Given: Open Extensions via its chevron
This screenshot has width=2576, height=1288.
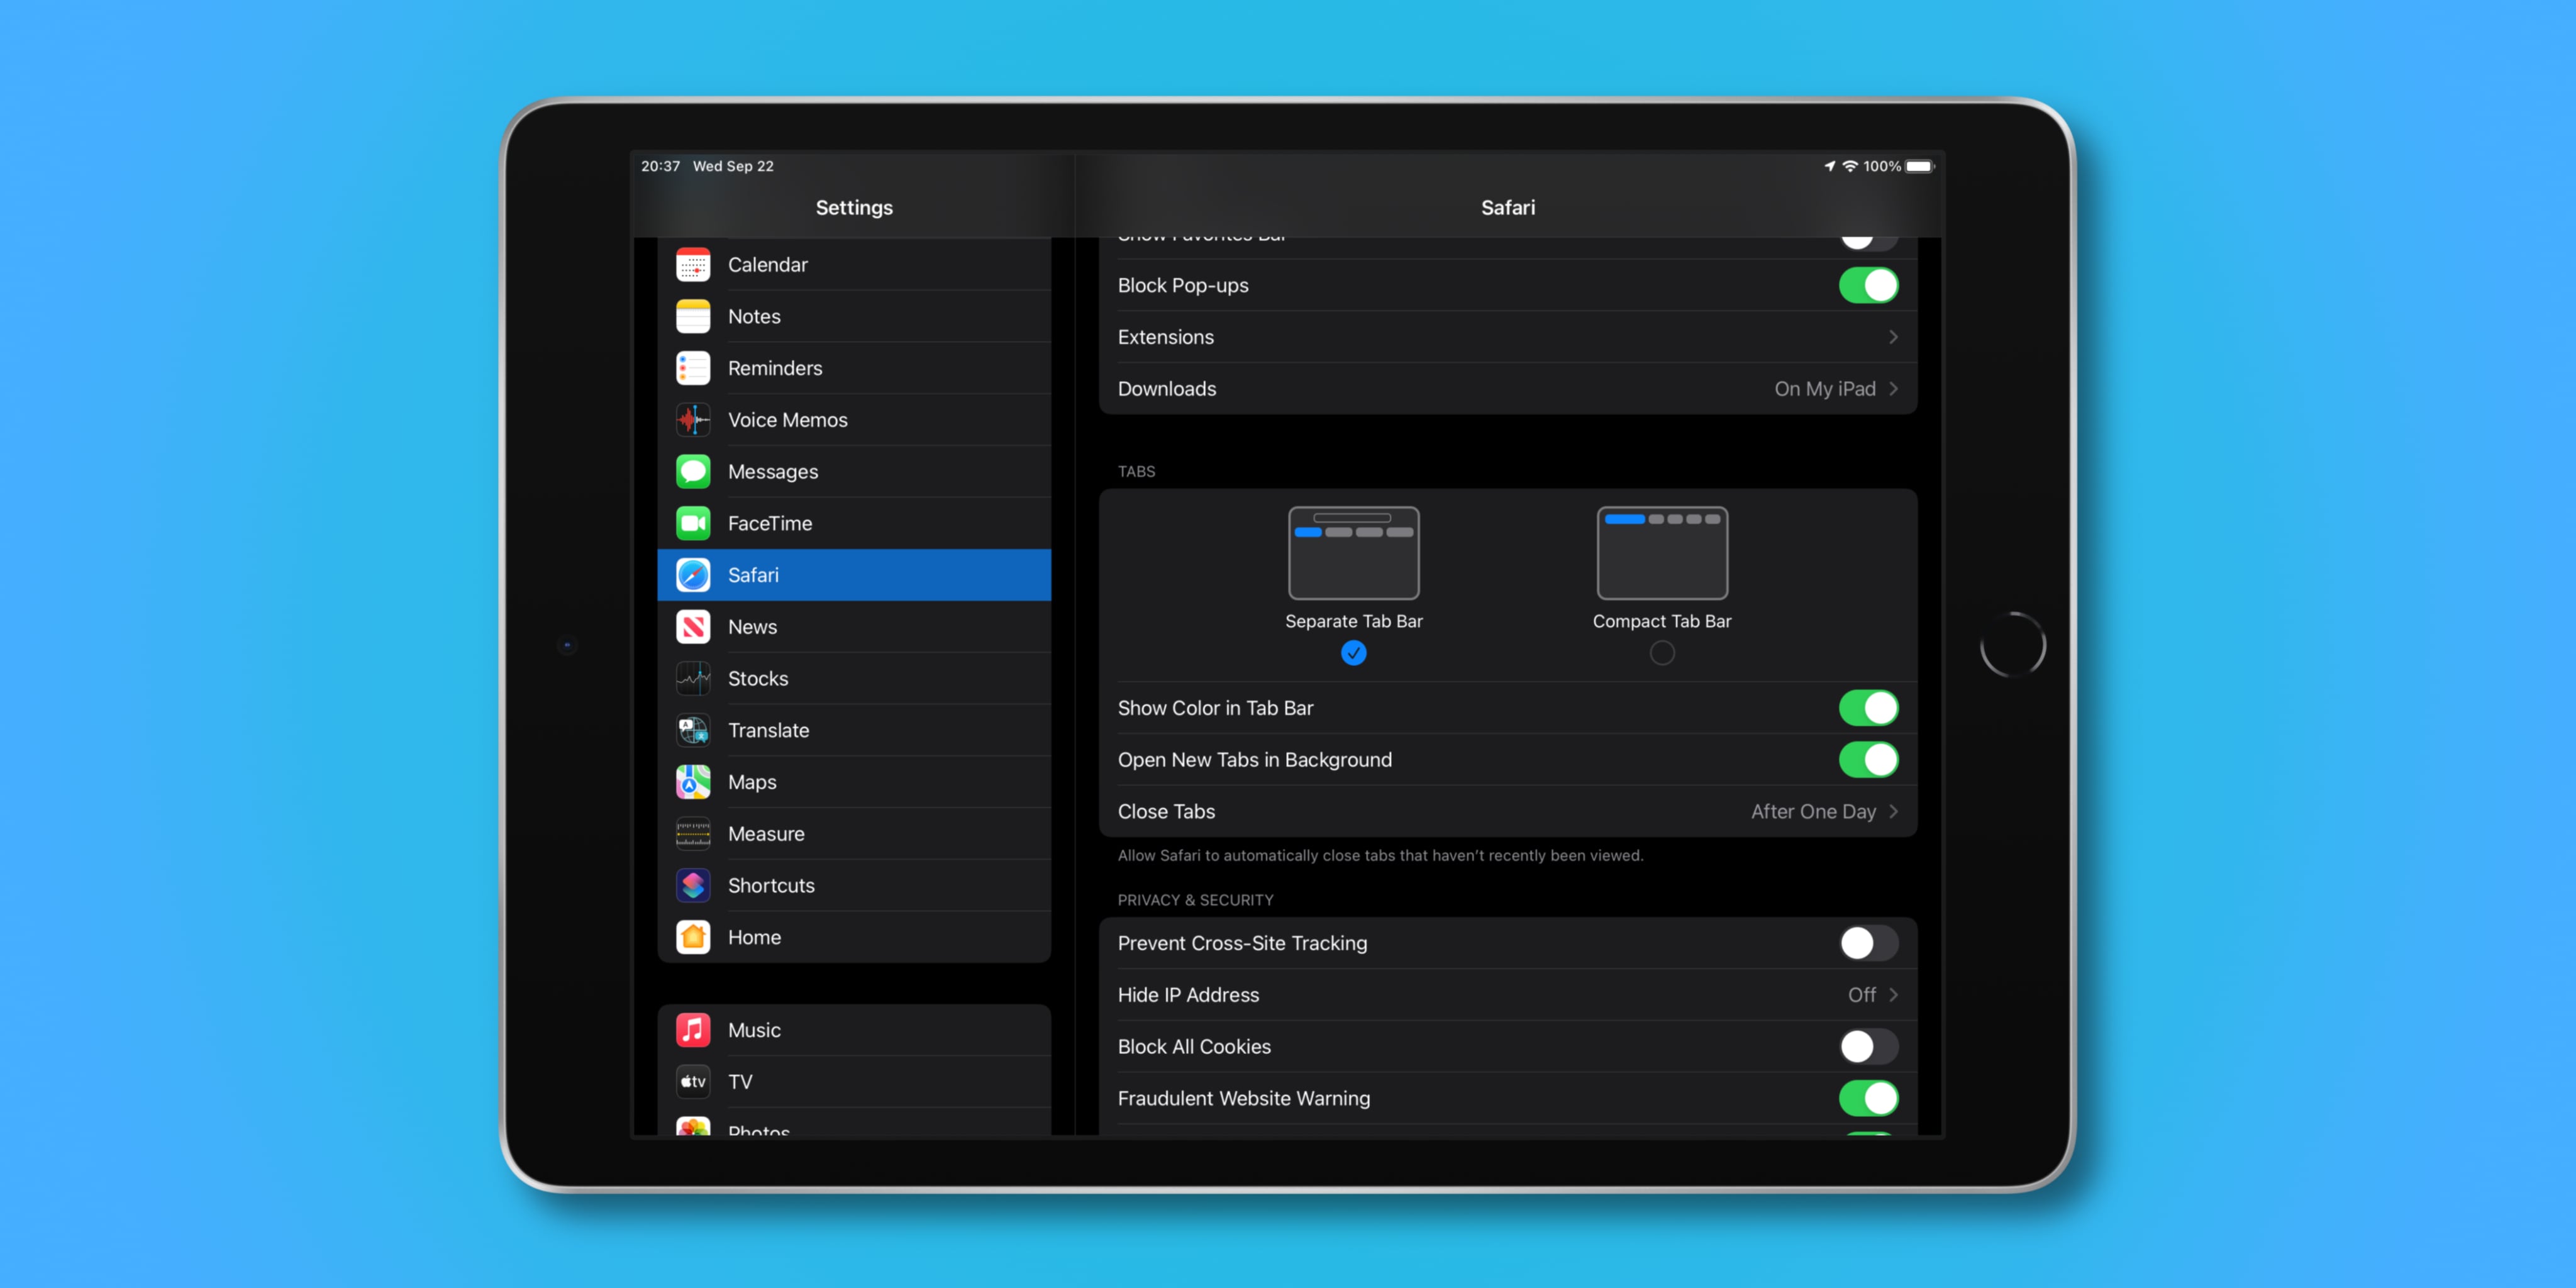Looking at the screenshot, I should pos(1893,337).
